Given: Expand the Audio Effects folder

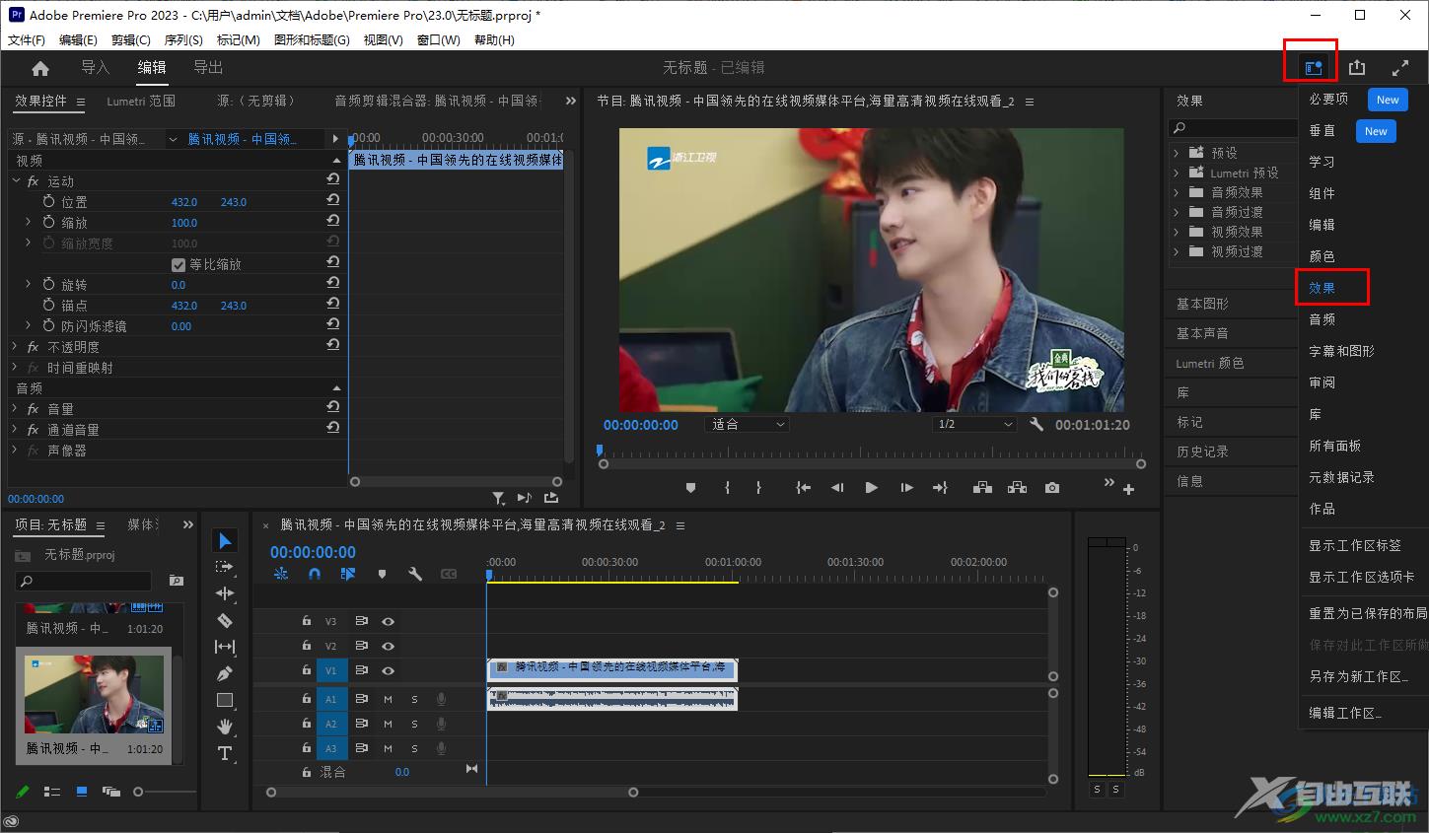Looking at the screenshot, I should tap(1177, 192).
